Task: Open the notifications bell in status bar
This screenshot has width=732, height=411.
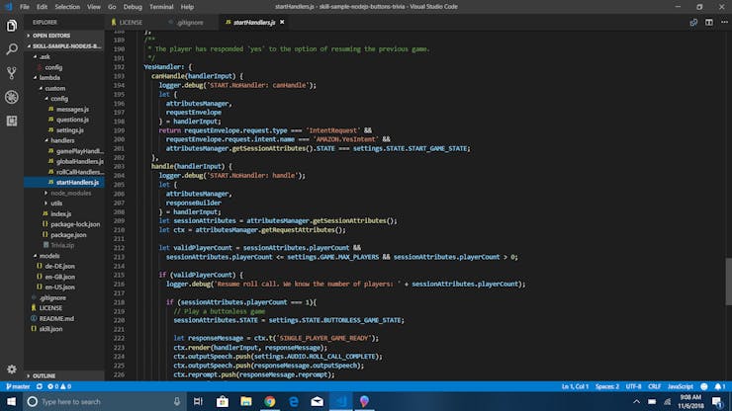Action: pos(720,386)
